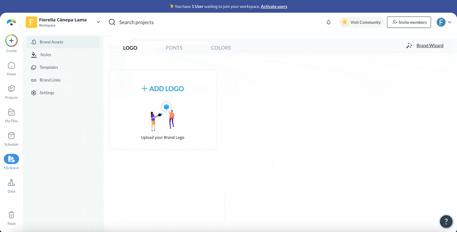Click the Search projects field
The height and width of the screenshot is (232, 457).
pos(136,22)
